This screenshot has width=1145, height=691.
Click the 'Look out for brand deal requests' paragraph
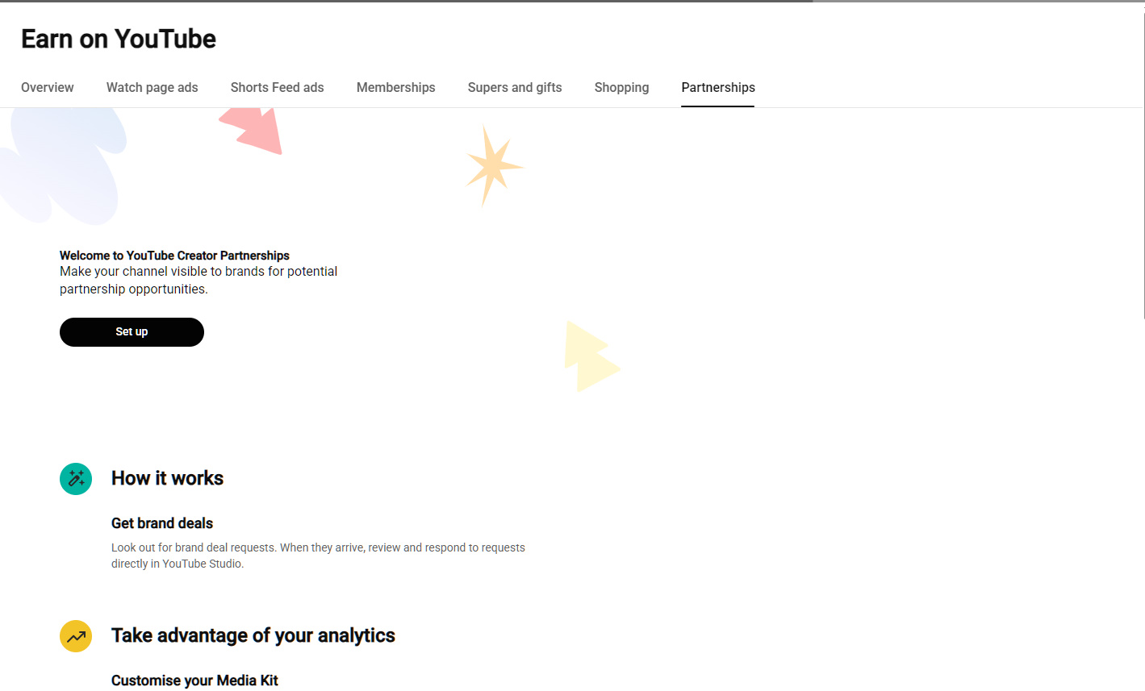pos(318,556)
